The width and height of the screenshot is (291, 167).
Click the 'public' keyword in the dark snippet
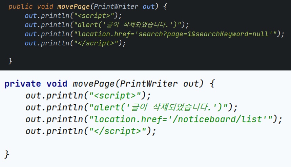(21, 7)
